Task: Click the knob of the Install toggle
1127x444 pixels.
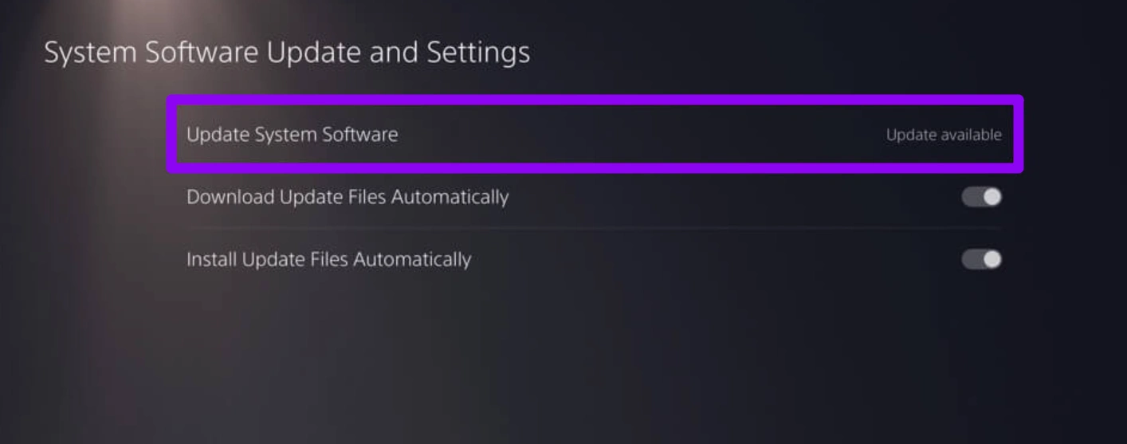Action: coord(991,259)
